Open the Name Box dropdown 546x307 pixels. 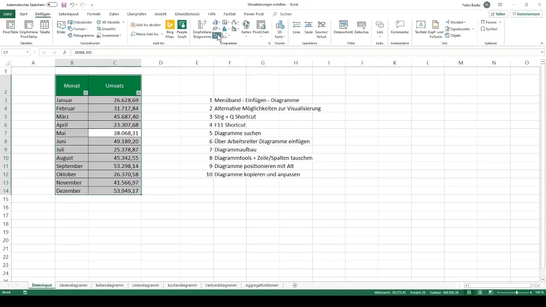coord(27,52)
